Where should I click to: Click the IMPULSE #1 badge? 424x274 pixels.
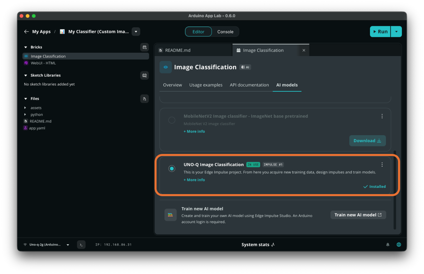[273, 165]
